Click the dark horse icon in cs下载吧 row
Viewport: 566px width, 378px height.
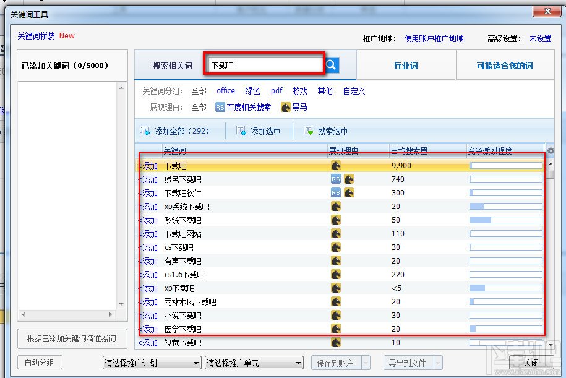336,247
